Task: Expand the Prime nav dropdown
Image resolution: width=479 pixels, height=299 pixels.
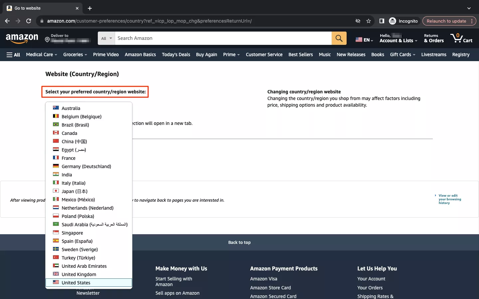Action: point(232,54)
